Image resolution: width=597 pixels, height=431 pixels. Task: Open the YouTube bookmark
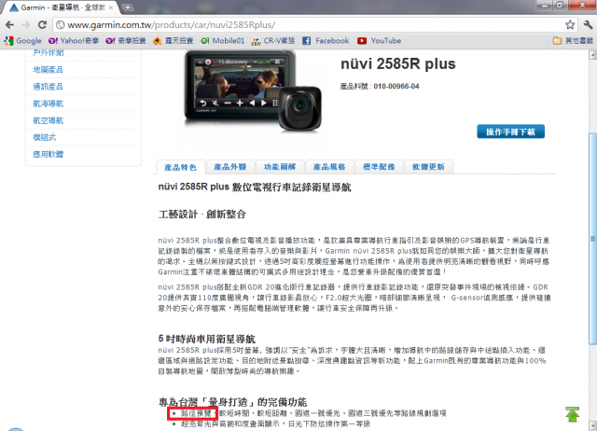[380, 41]
